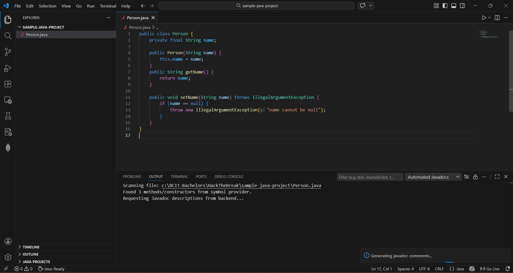Viewport: 513px width, 273px height.
Task: Expand the JAVA PROJECTS section
Action: point(36,262)
